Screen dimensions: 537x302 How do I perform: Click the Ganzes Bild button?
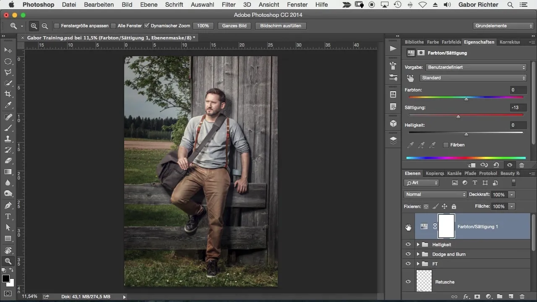click(x=234, y=26)
